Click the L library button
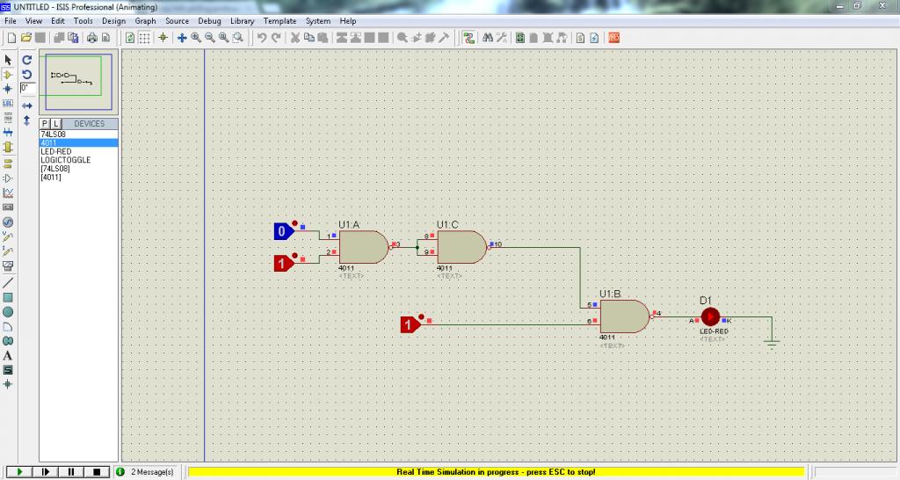The image size is (900, 480). (55, 123)
